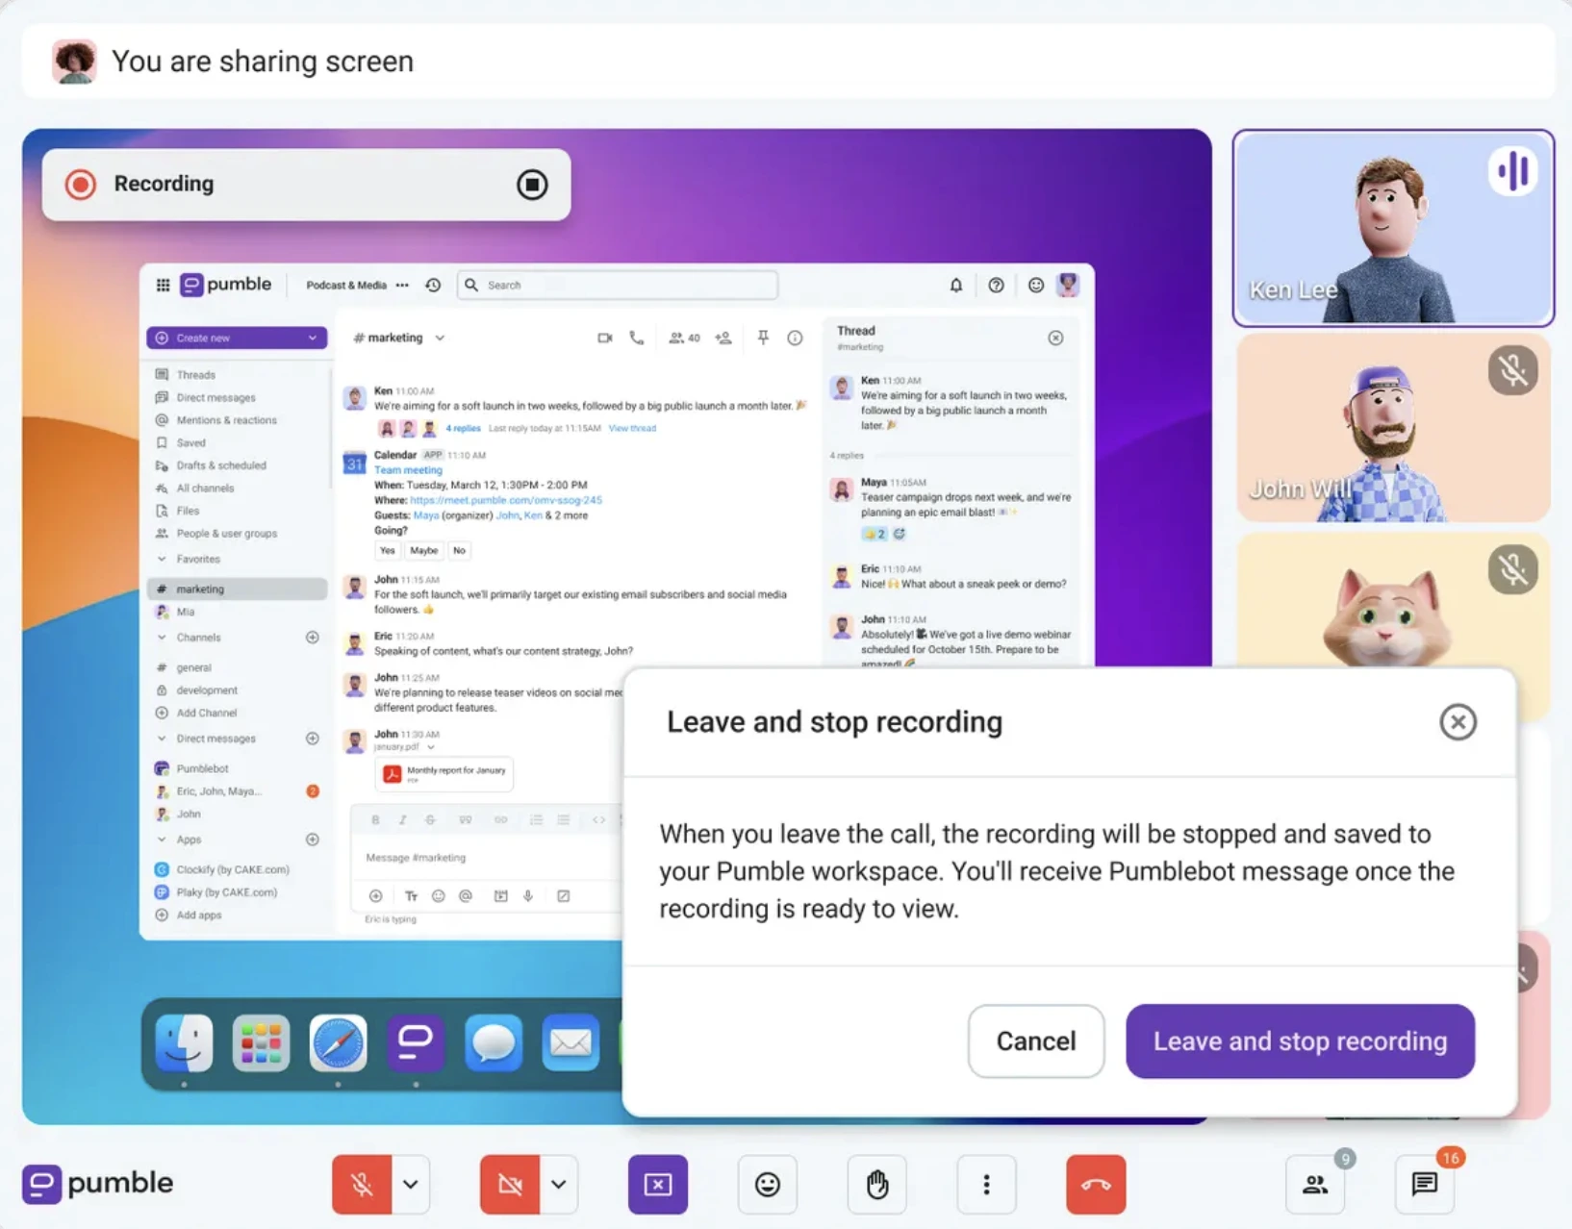Open Pumblebot direct message
The height and width of the screenshot is (1229, 1572).
click(x=202, y=768)
